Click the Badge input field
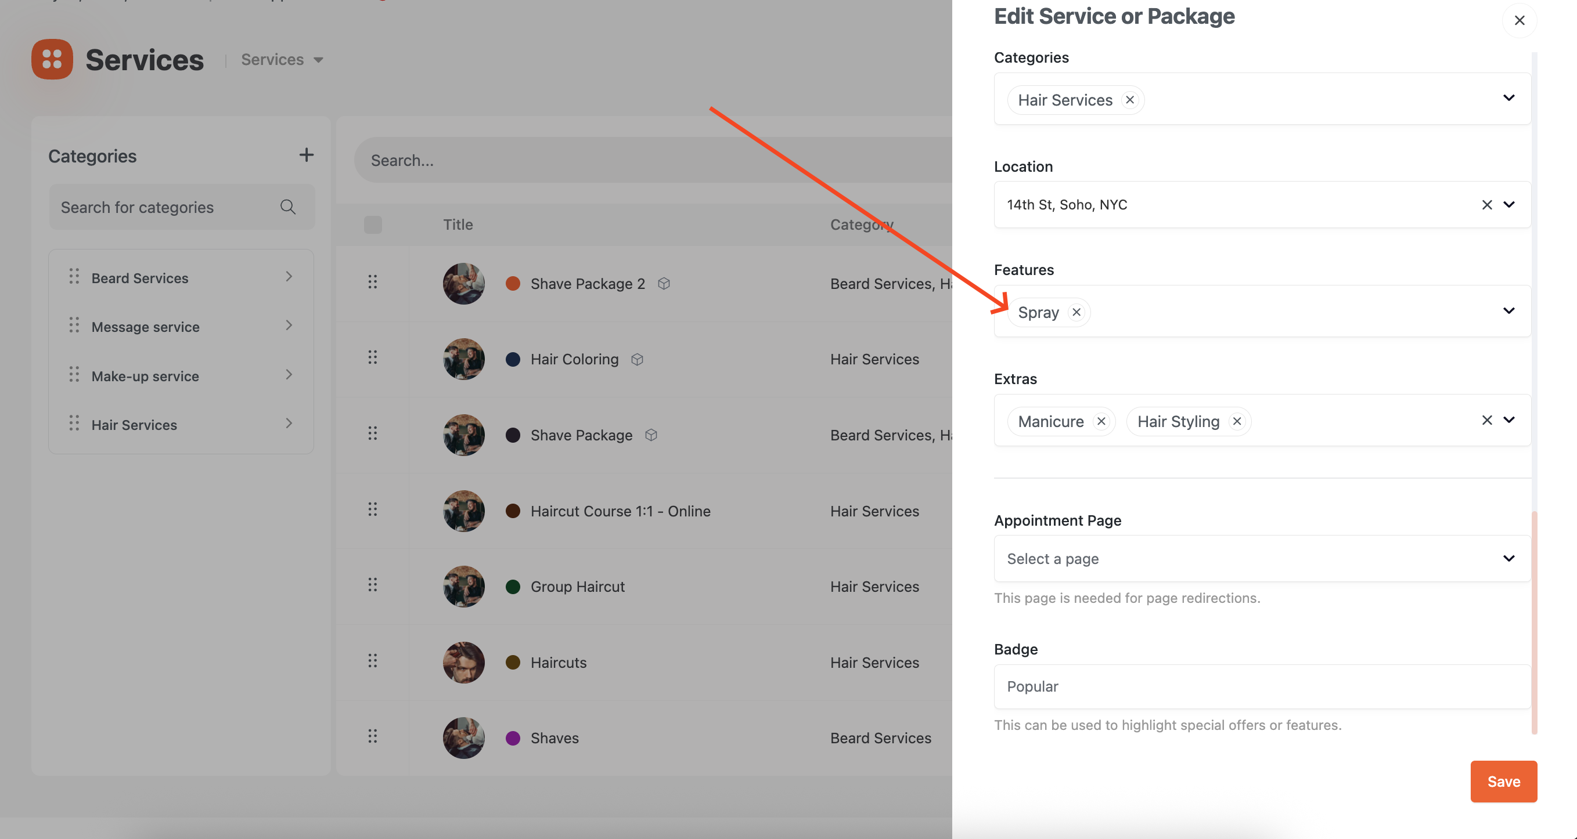 [1261, 686]
